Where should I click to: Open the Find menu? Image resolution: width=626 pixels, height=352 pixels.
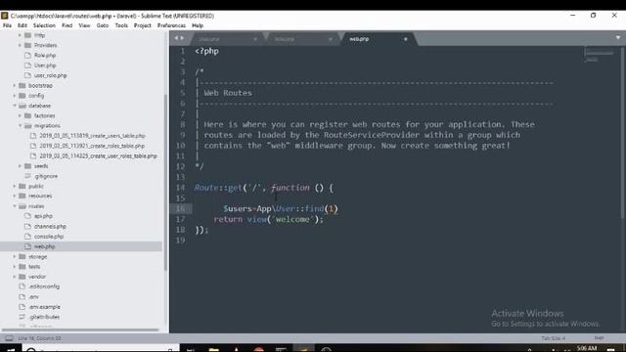coord(67,25)
